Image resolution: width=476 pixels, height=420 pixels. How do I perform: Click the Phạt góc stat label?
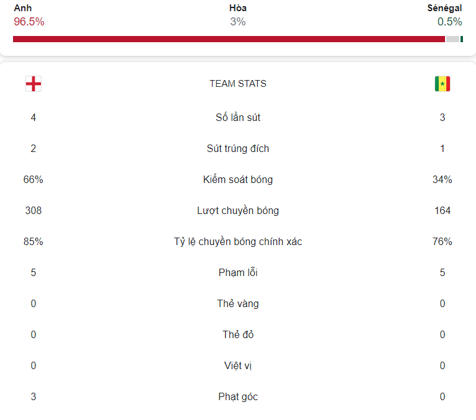point(238,396)
